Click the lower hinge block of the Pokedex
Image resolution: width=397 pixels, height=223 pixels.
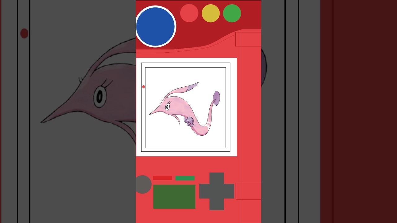tap(248, 191)
